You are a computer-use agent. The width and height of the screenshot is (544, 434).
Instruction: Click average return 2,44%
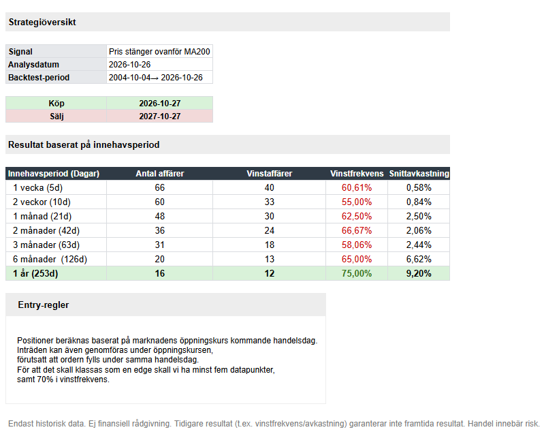pos(419,245)
